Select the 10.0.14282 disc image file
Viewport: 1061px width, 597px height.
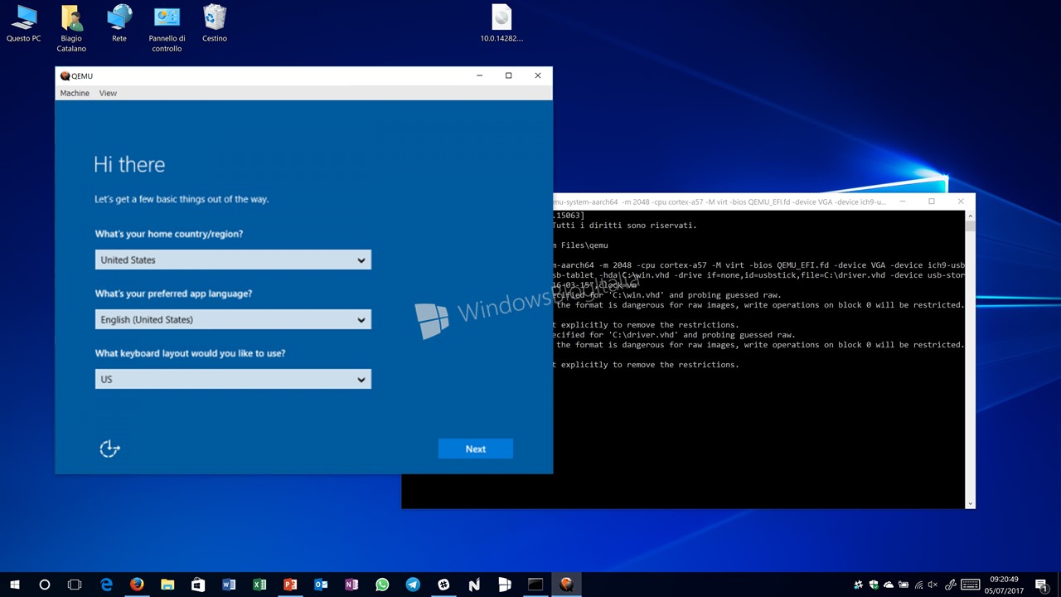[x=501, y=24]
